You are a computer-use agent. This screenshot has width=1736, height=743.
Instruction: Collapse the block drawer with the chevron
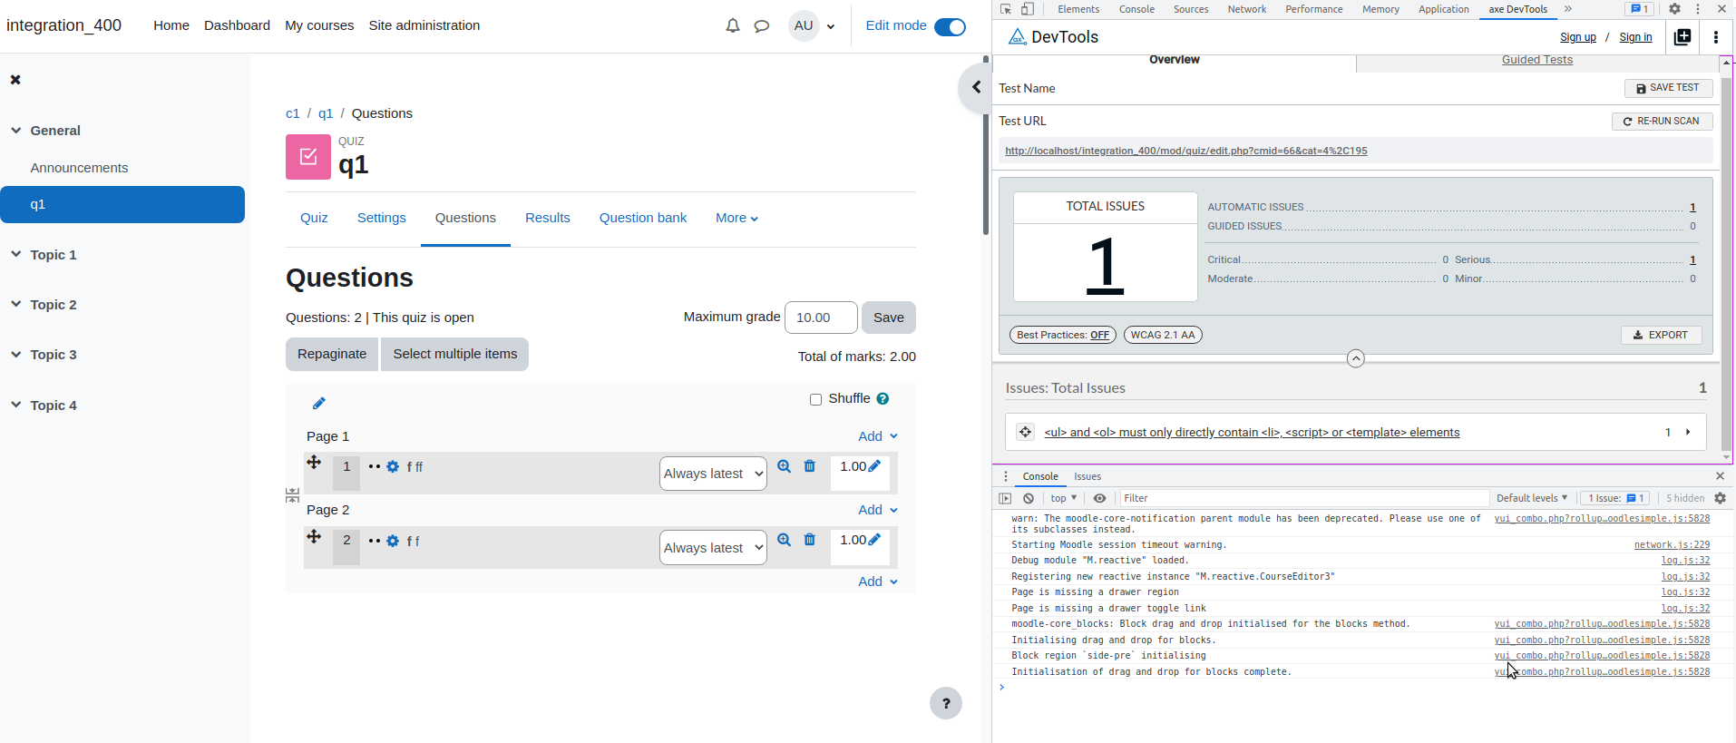(x=976, y=87)
